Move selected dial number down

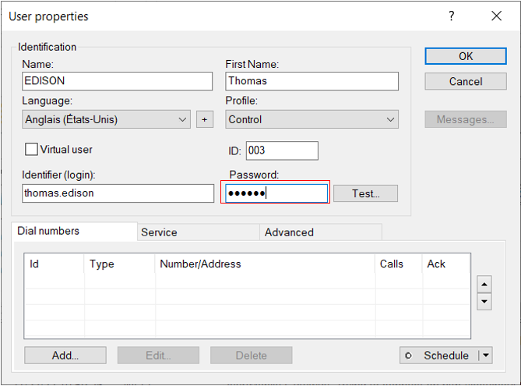pyautogui.click(x=484, y=301)
